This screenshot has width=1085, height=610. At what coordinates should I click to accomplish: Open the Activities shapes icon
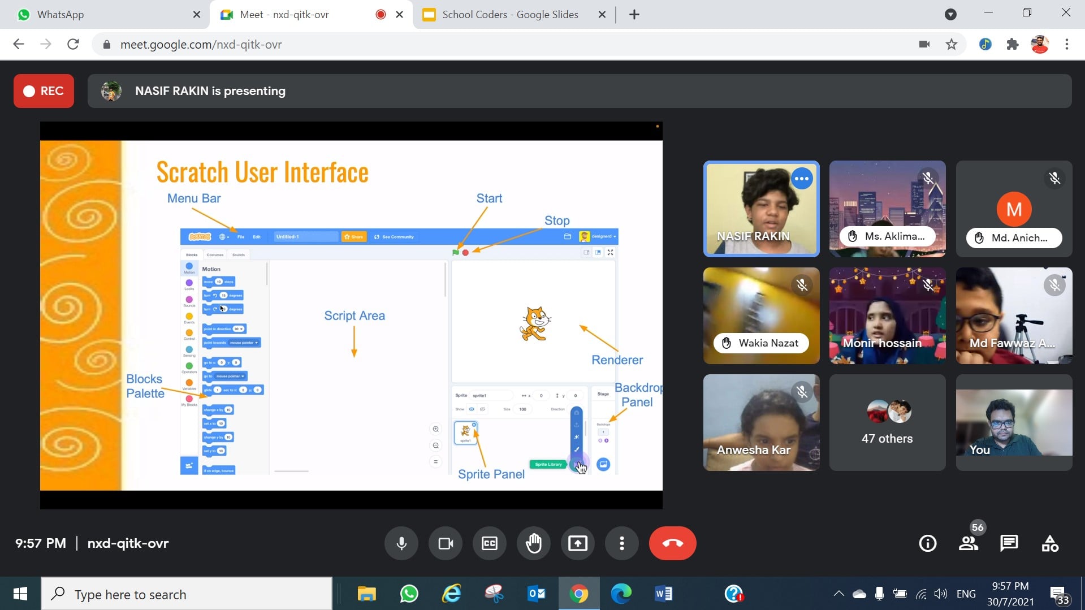tap(1050, 543)
